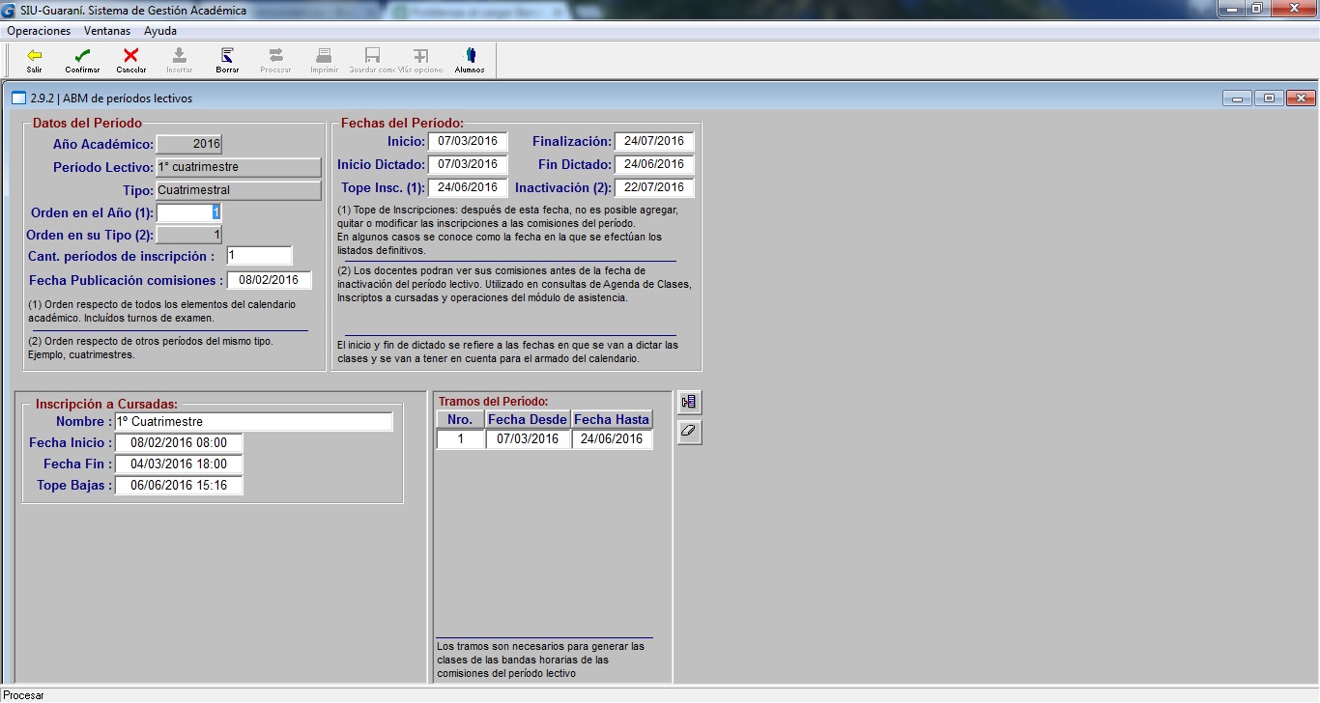Click the Período Lectivo field

(x=239, y=167)
